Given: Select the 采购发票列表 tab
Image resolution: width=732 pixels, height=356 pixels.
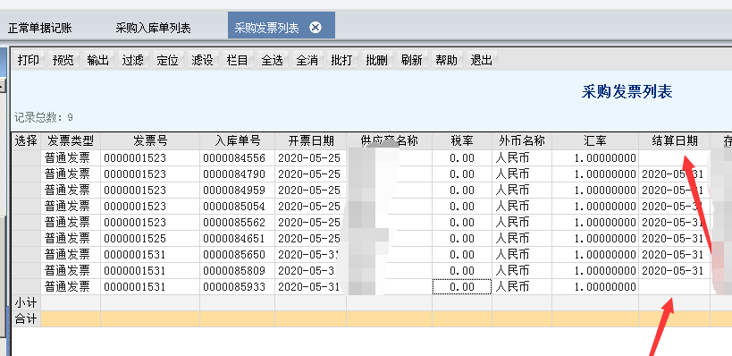Looking at the screenshot, I should tap(281, 26).
